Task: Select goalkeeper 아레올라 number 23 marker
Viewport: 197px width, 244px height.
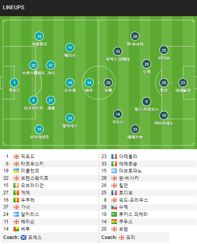Action: coord(183,82)
